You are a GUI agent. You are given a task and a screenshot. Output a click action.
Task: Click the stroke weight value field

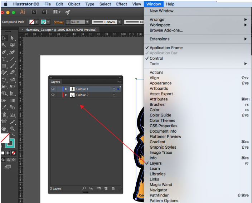point(78,22)
